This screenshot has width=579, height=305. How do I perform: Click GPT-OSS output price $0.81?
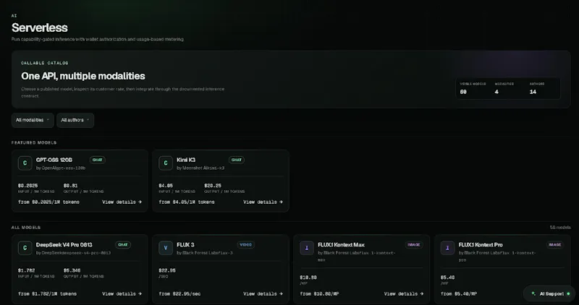(70, 186)
